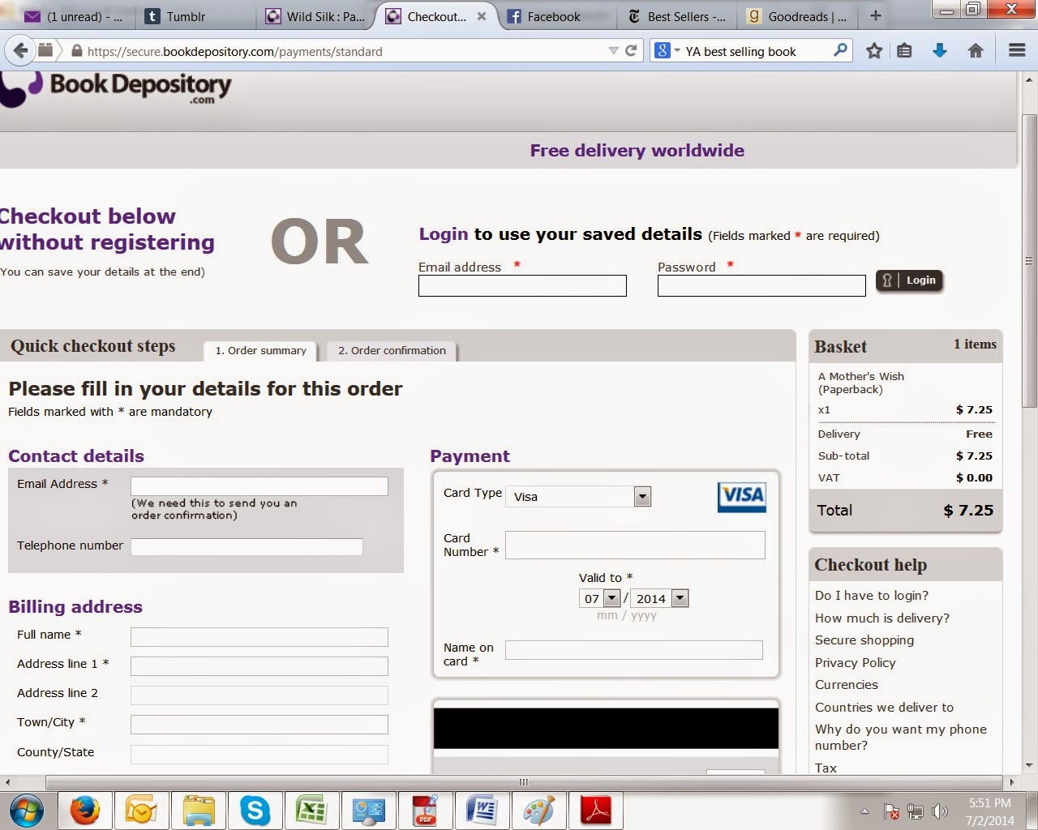1038x830 pixels.
Task: Open the downloads arrow icon
Action: tap(940, 51)
